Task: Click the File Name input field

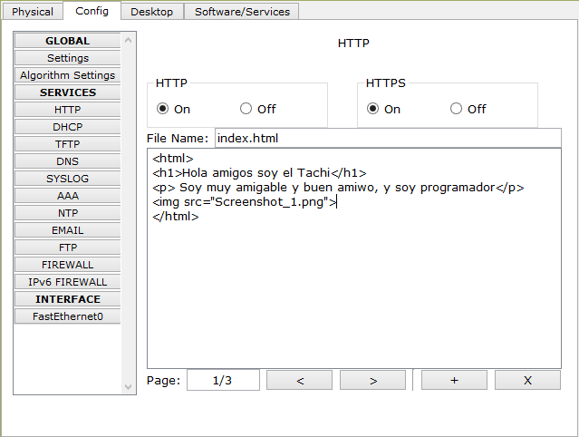Action: coord(388,138)
